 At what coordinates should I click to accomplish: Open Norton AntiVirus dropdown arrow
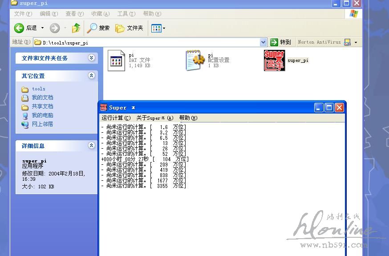coord(356,42)
